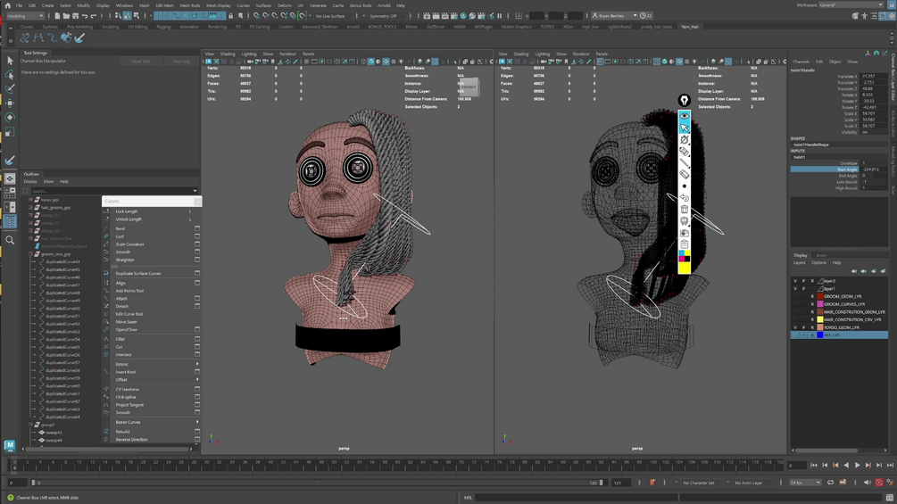Click the Play forwards button
This screenshot has height=504, width=897.
(x=857, y=466)
